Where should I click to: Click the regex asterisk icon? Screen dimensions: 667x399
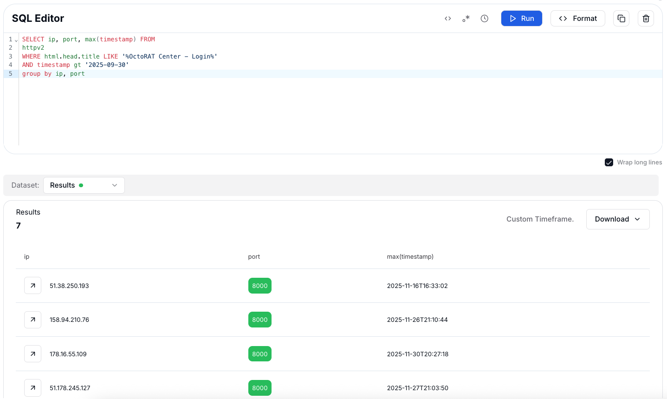(466, 19)
